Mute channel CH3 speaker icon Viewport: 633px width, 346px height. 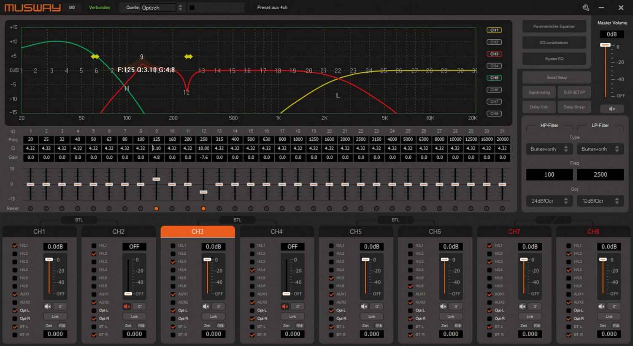pos(206,306)
